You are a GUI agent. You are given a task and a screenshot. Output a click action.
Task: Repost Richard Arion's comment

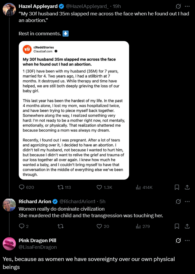[60, 226]
